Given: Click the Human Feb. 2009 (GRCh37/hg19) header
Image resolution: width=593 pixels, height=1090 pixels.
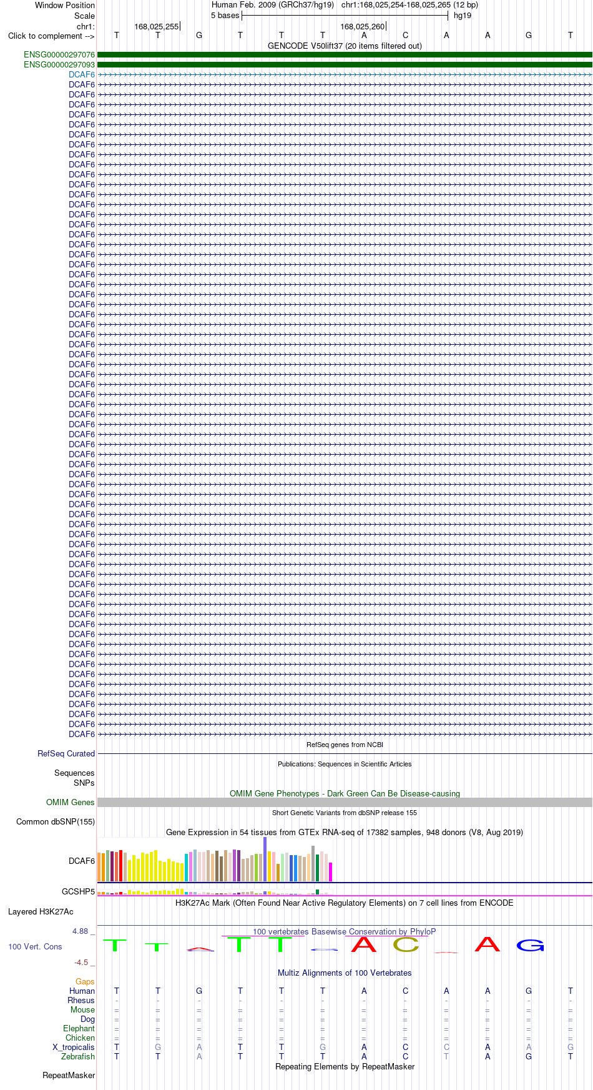Looking at the screenshot, I should [x=273, y=5].
